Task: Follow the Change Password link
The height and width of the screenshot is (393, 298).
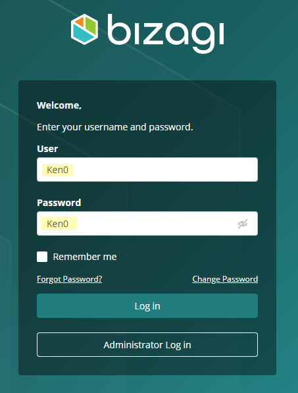Action: [225, 279]
